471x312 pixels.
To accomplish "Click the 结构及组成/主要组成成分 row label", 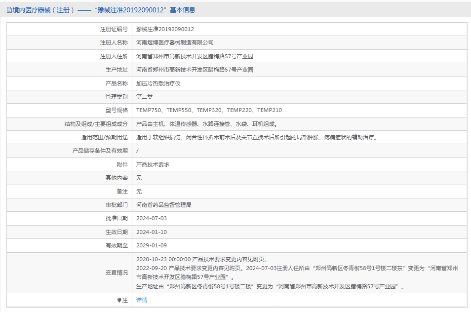I will (96, 124).
